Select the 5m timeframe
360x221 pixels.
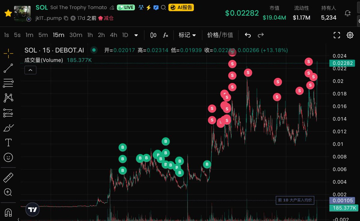pyautogui.click(x=43, y=35)
